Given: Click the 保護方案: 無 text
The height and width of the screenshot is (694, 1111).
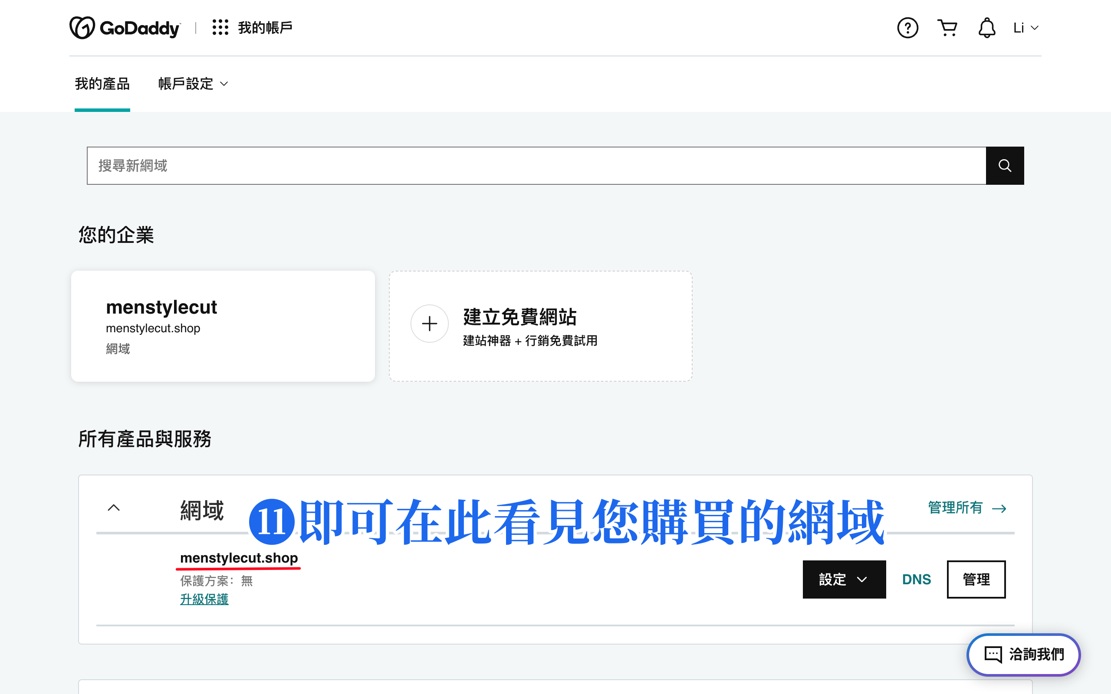Looking at the screenshot, I should tap(216, 581).
